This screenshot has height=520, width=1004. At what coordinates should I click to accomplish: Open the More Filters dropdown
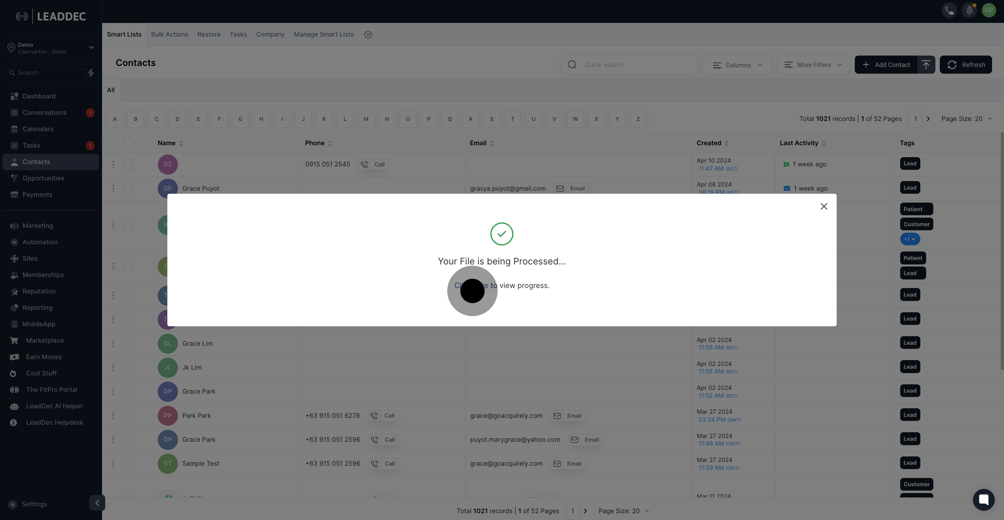pyautogui.click(x=813, y=65)
